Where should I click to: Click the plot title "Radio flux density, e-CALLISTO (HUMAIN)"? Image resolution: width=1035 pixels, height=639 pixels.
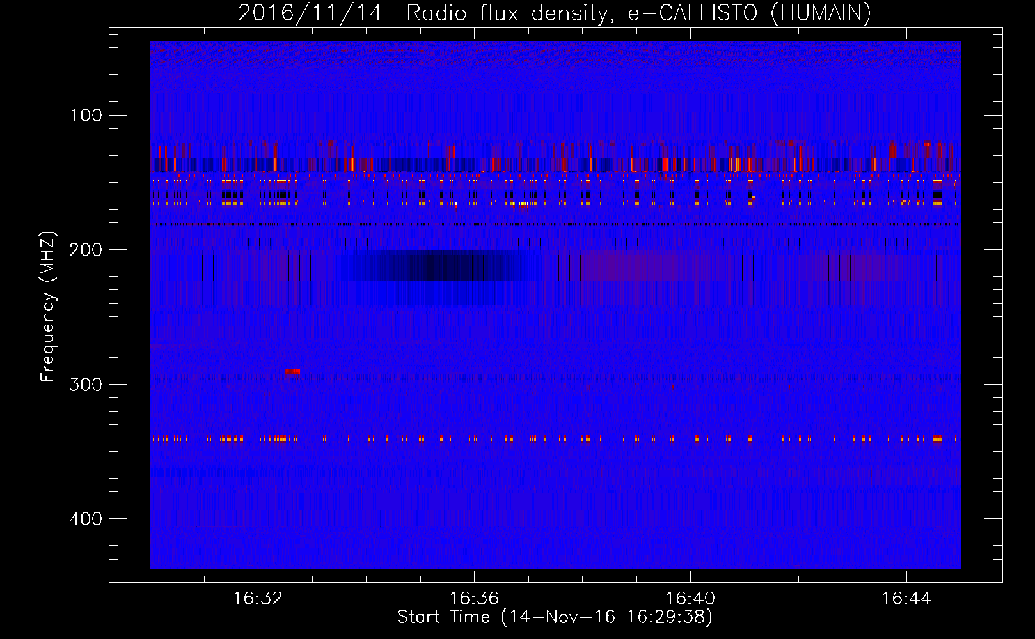click(x=638, y=13)
